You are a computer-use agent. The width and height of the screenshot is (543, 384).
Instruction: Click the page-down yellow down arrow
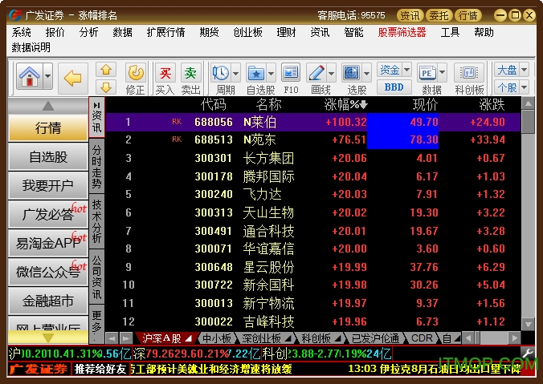click(106, 87)
